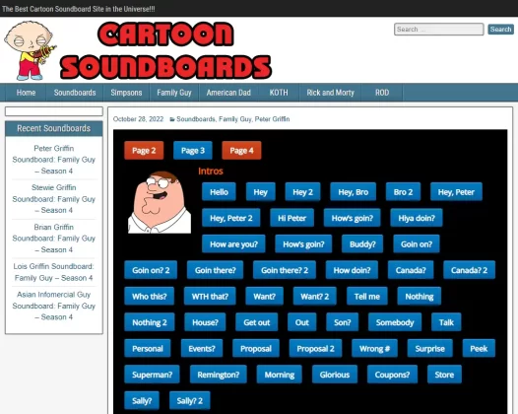
Task: Click the Cartoon Soundboards title banner
Action: tap(165, 50)
